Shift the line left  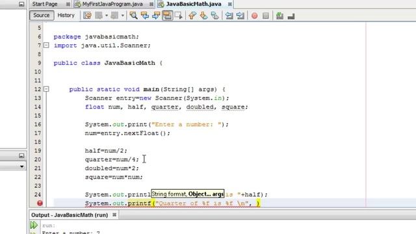click(x=229, y=16)
